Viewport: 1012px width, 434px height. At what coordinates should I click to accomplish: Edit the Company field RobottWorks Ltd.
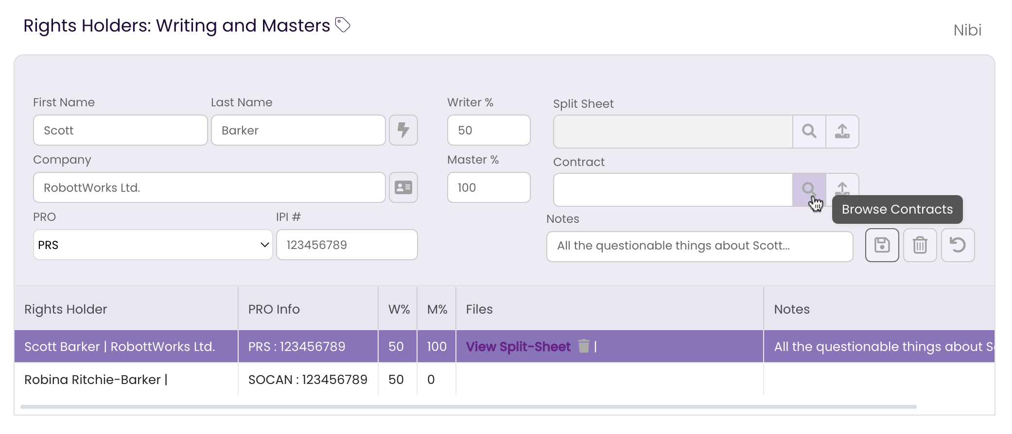click(209, 187)
